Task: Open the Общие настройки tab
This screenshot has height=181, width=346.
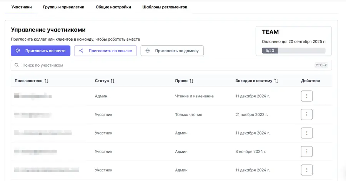Action: (113, 7)
